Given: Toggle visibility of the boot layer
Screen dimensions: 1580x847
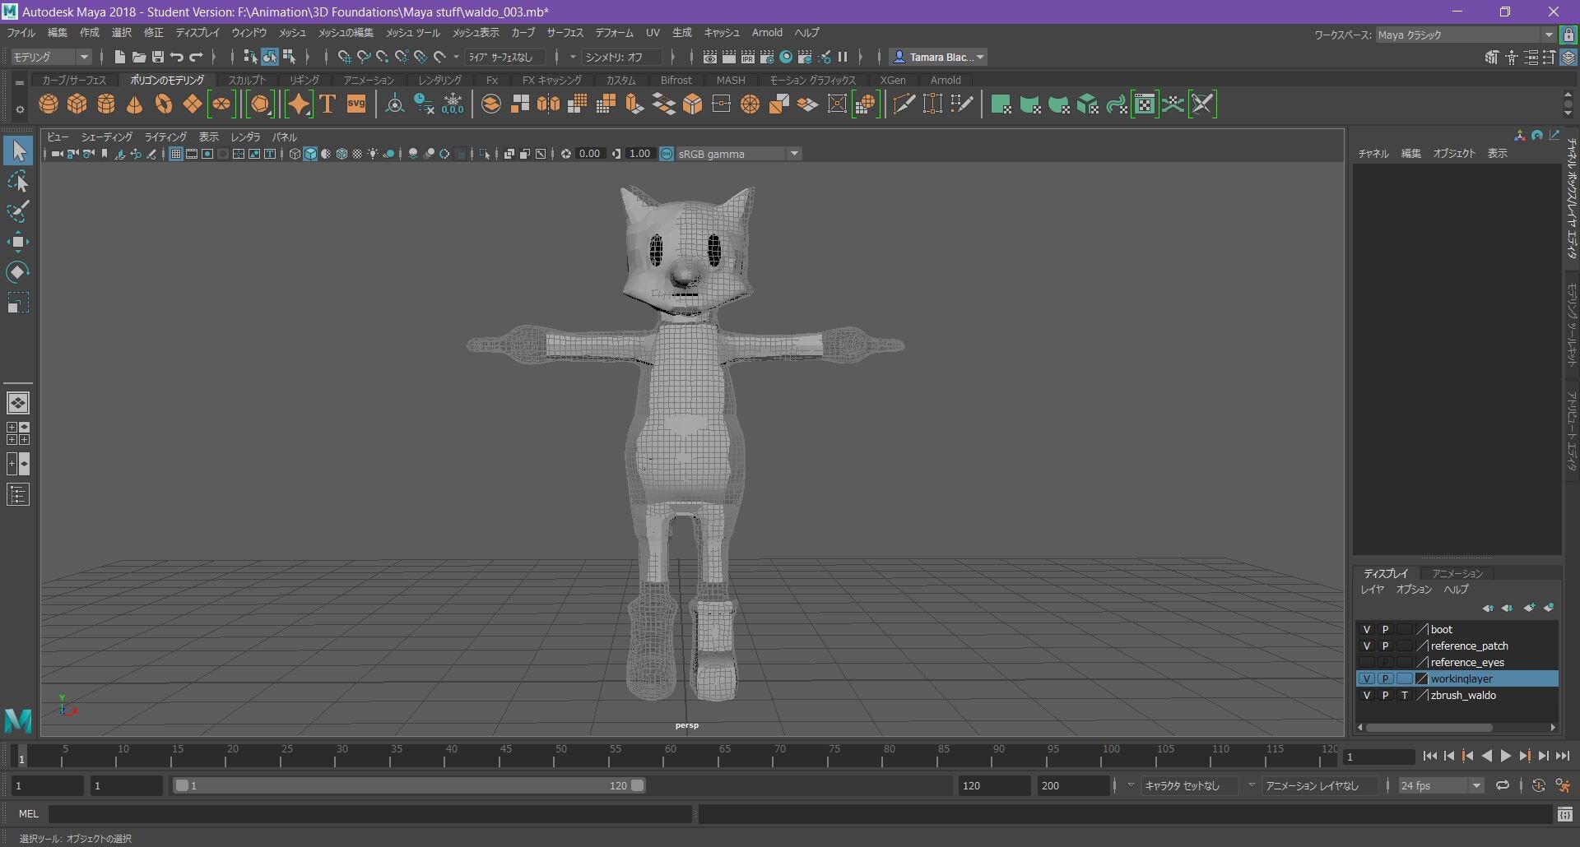Looking at the screenshot, I should 1367,630.
